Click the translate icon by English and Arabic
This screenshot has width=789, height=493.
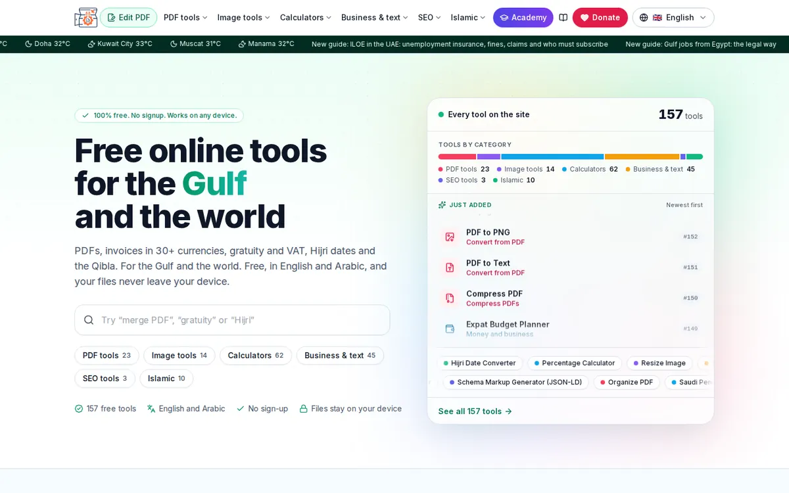151,409
